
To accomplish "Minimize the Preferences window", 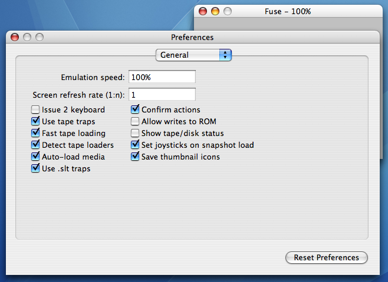I will tap(28, 38).
